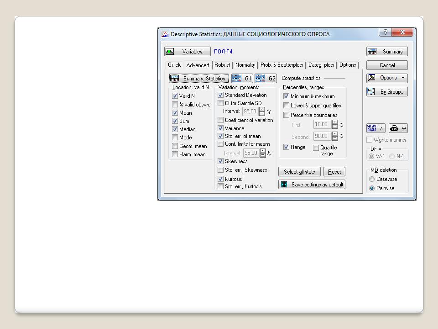Enable the Harm. mean checkbox
This screenshot has width=438, height=329.
(x=175, y=154)
